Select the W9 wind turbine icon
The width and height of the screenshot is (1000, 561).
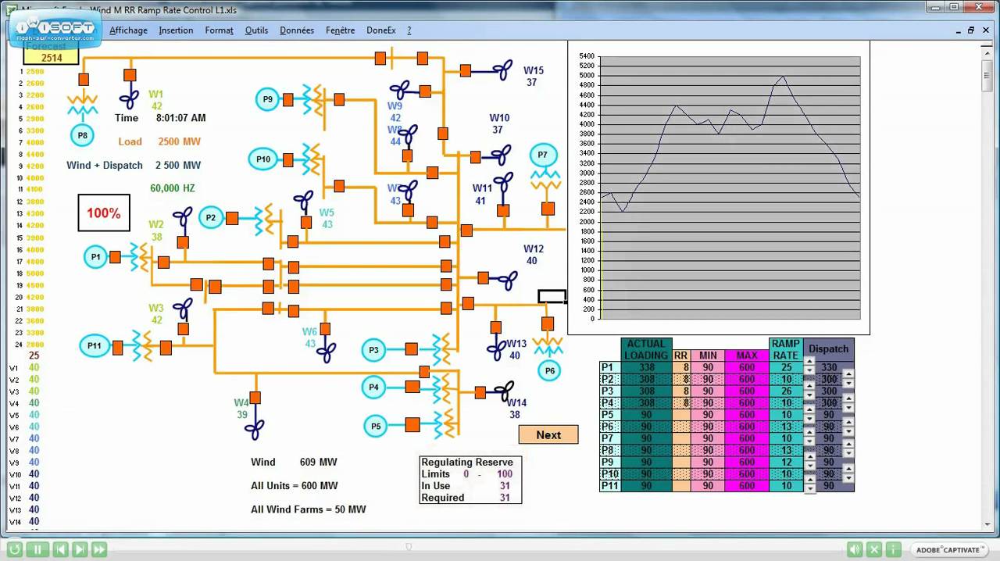401,89
